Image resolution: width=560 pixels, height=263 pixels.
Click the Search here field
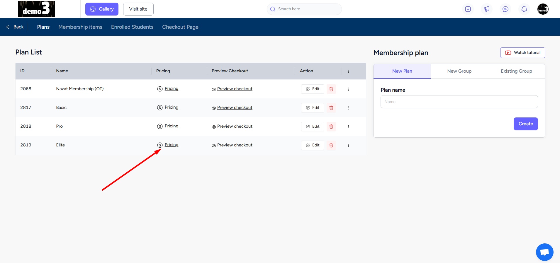[x=304, y=9]
